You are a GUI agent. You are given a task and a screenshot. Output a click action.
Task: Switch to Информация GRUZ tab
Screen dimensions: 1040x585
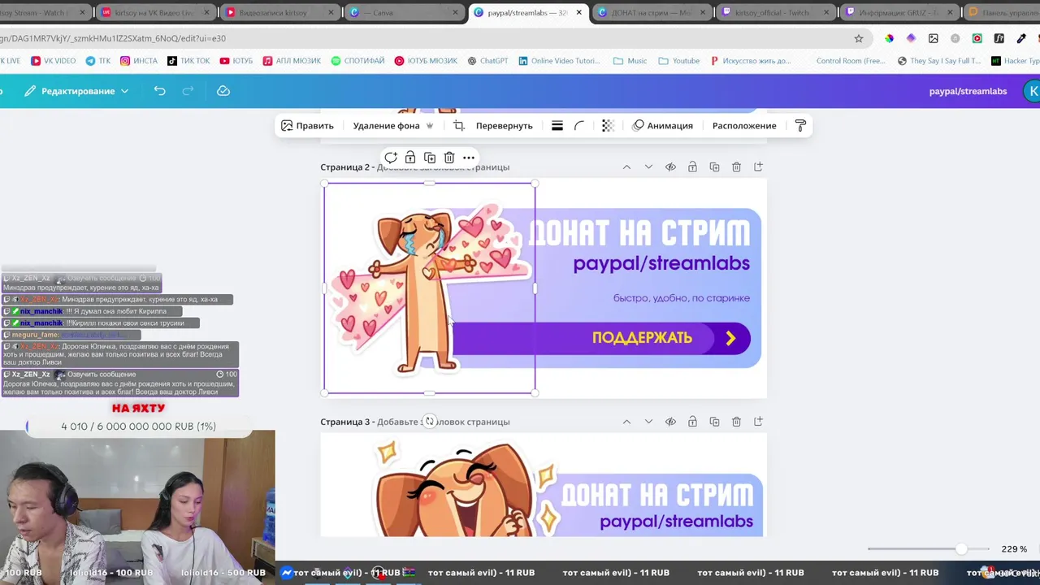899,13
